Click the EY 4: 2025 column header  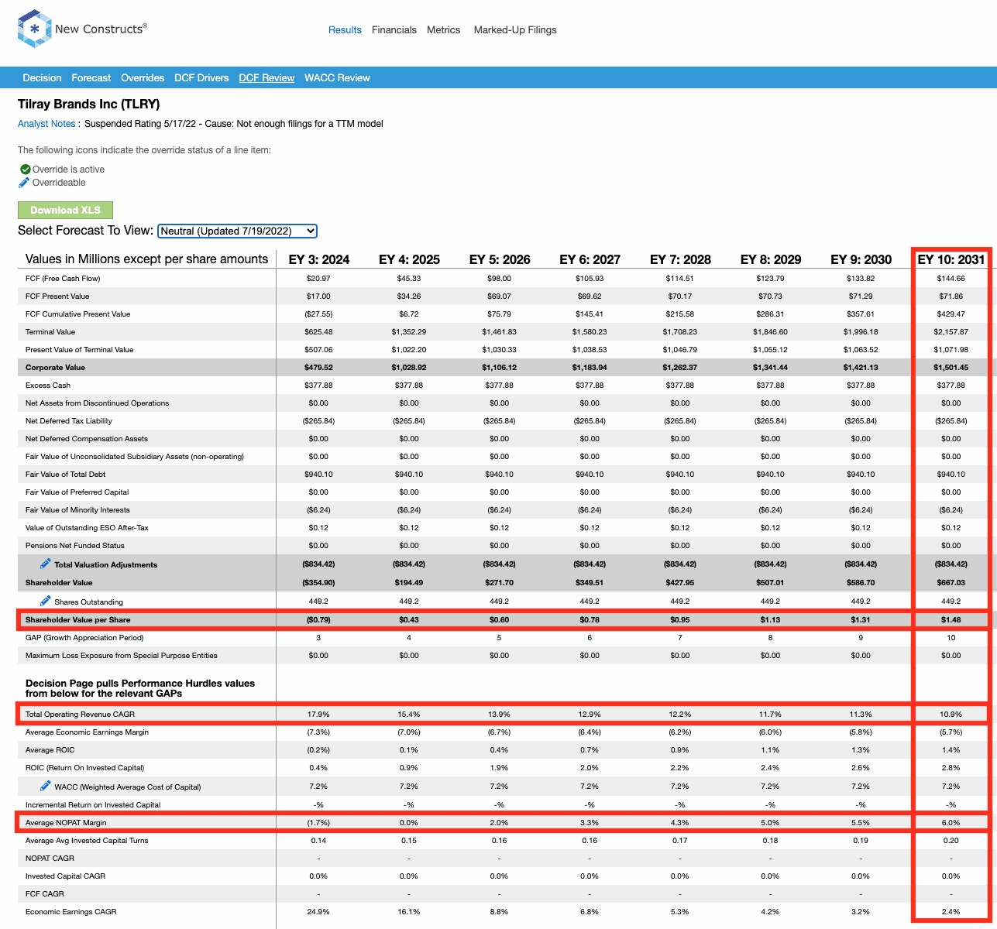[409, 259]
